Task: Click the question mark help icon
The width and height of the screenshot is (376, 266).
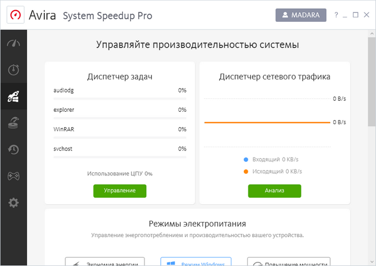Action: click(x=336, y=15)
